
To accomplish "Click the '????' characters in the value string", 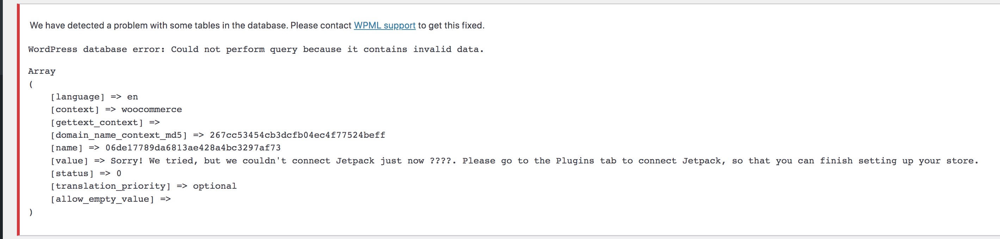I will pyautogui.click(x=440, y=161).
